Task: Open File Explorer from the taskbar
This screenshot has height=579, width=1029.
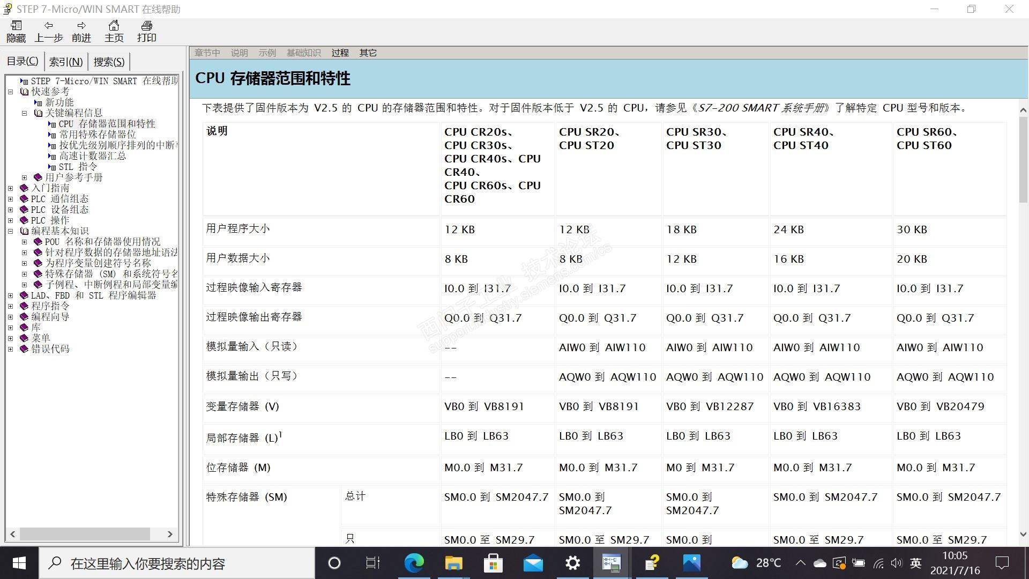Action: point(453,563)
